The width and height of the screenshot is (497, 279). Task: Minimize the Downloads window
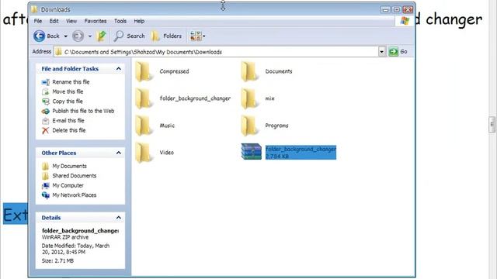point(385,9)
